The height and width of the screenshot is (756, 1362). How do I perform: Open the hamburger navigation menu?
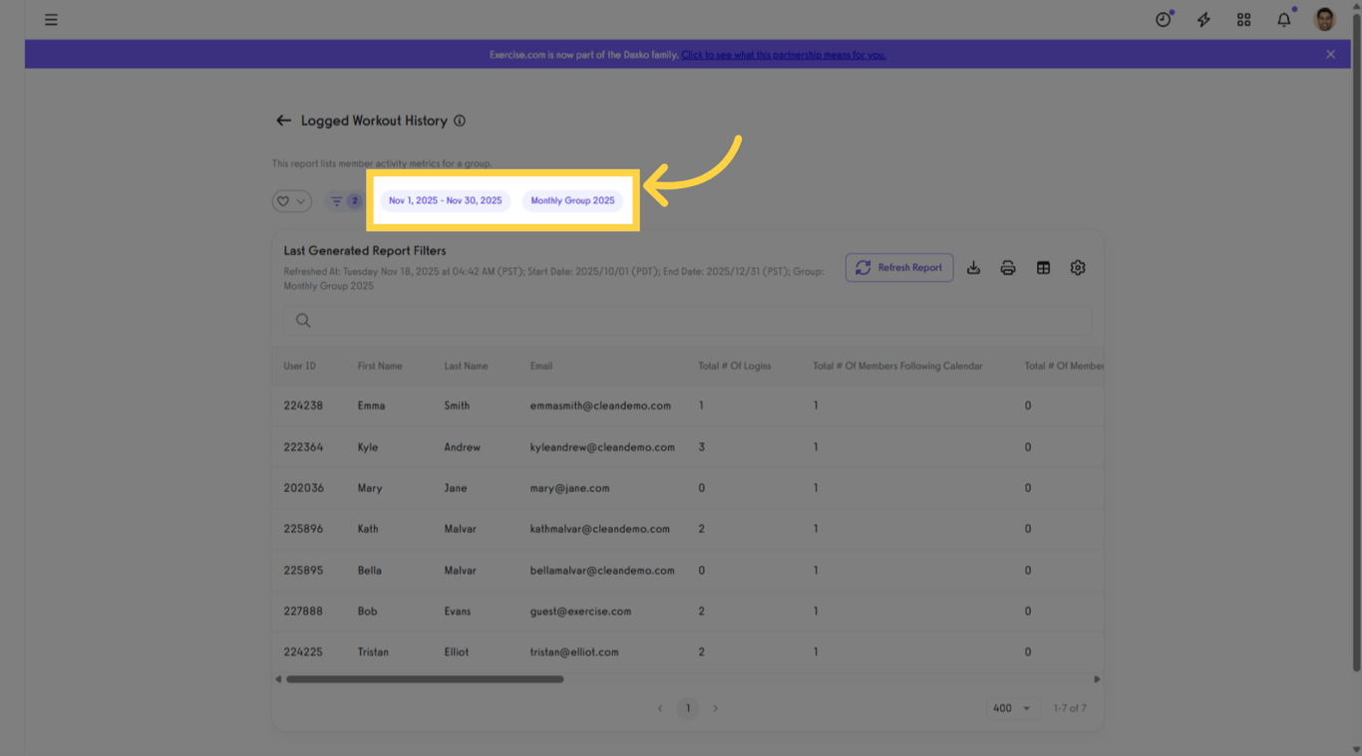pyautogui.click(x=51, y=20)
